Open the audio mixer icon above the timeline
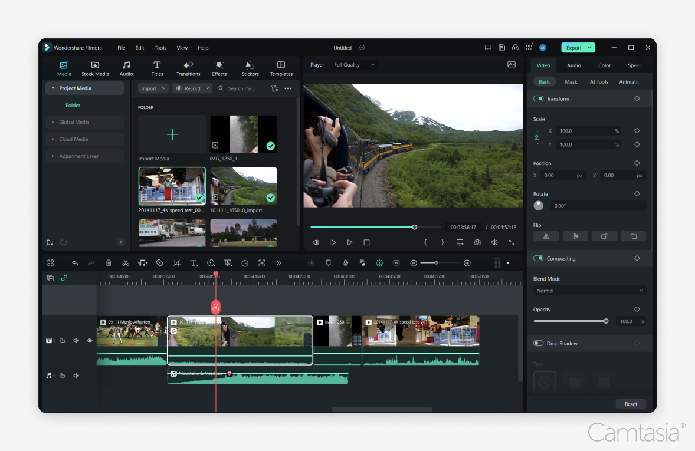Viewport: 695px width, 451px height. coord(362,263)
